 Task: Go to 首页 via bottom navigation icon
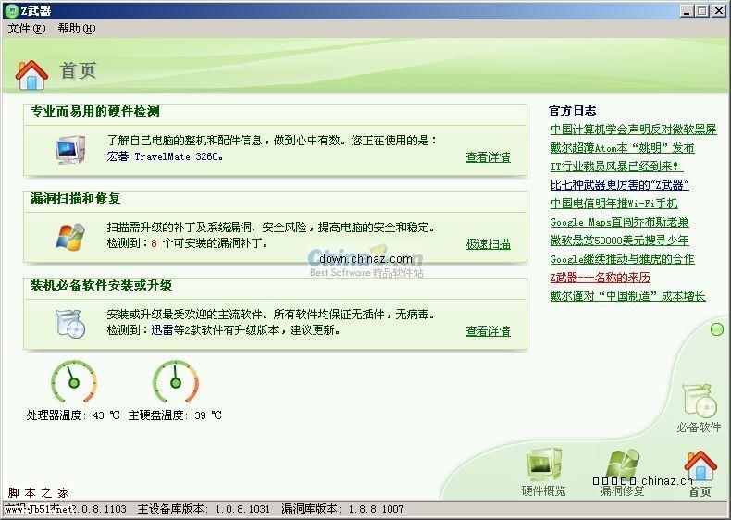(x=700, y=473)
